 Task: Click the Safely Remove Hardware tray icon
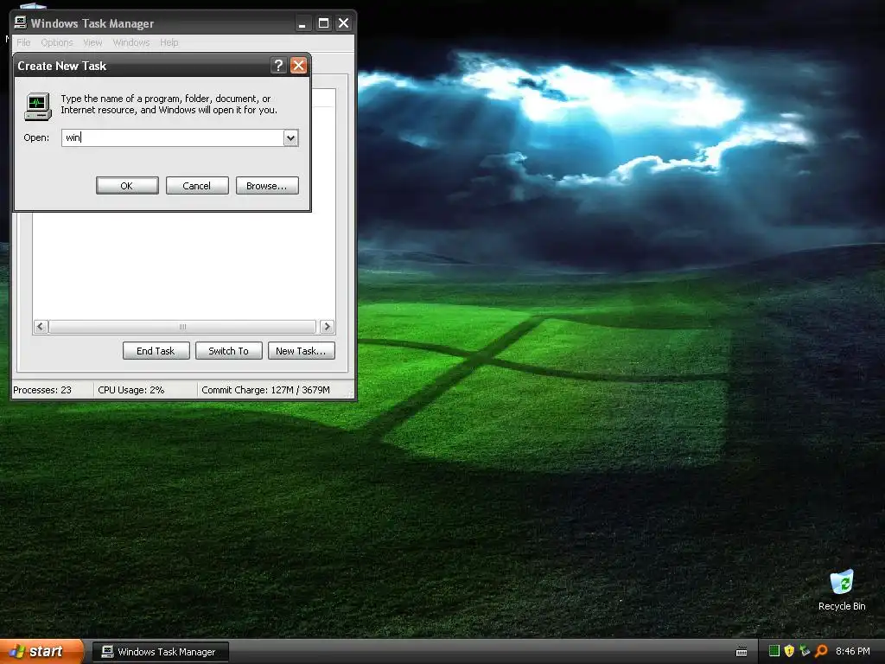805,651
